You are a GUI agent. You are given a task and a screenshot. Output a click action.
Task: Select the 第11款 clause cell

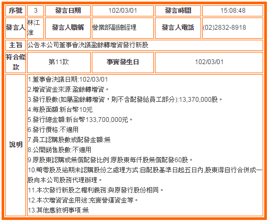[x=59, y=63]
